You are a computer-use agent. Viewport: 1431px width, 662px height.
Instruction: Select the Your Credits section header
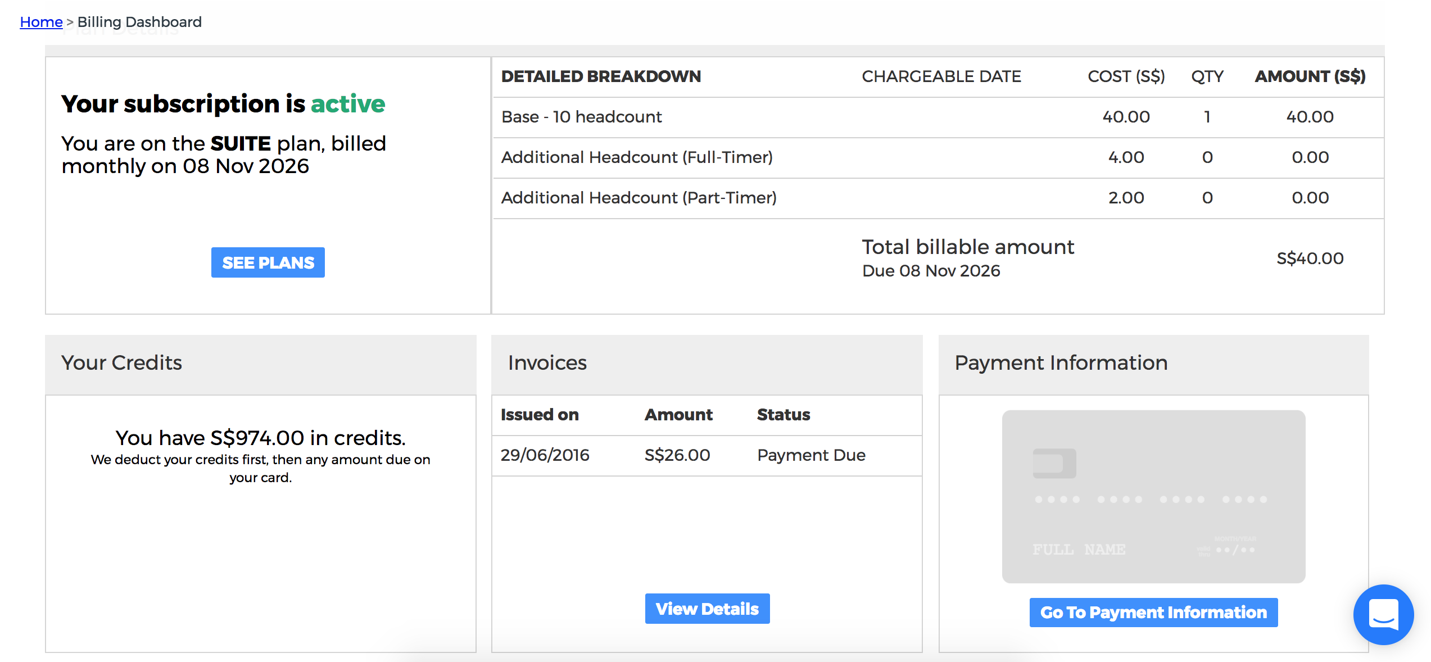[121, 363]
